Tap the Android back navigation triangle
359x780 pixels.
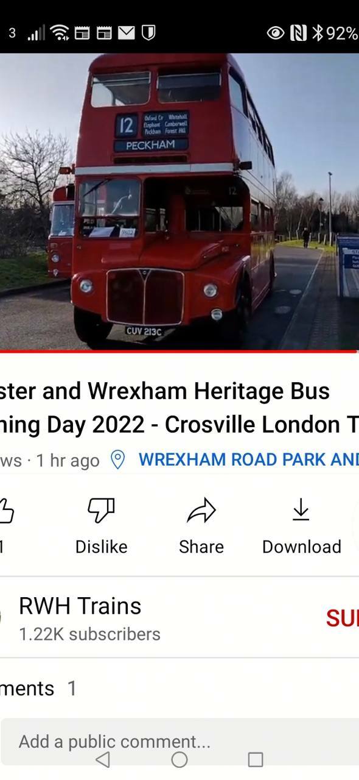(x=103, y=759)
